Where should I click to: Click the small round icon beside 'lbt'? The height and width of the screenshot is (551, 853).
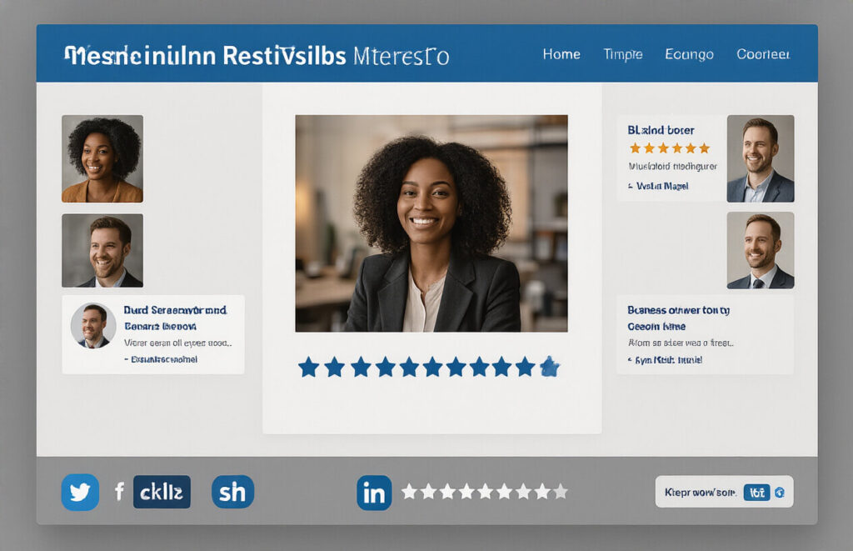coord(779,493)
